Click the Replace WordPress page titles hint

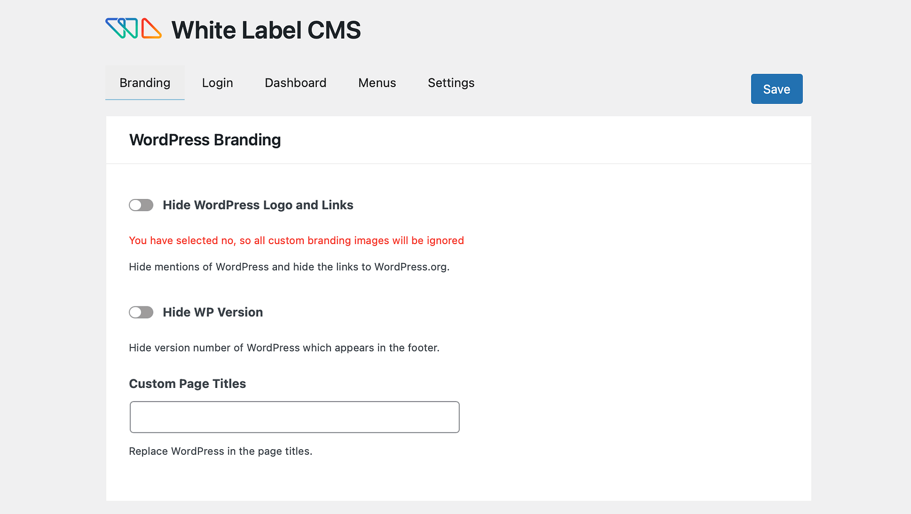click(221, 451)
